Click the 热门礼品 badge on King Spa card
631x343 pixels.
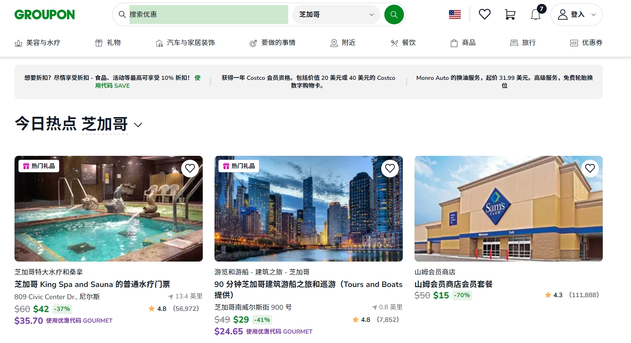click(x=39, y=166)
